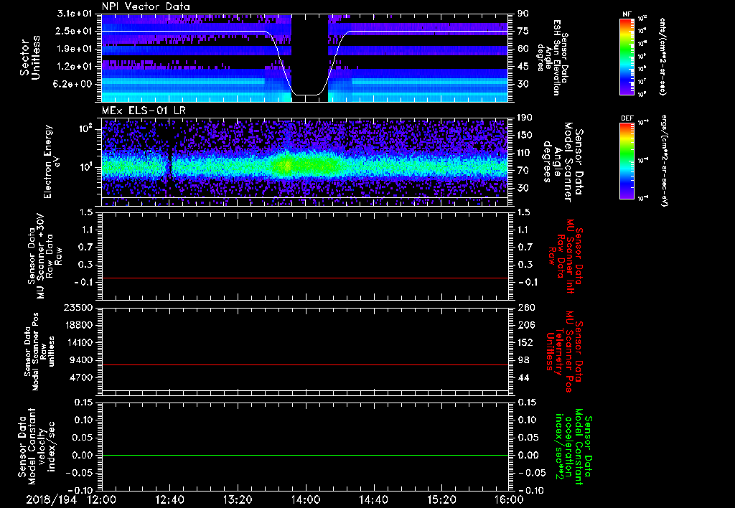Click the 206 telemetry tick label
Viewport: 735px width, 508px height.
[x=525, y=325]
